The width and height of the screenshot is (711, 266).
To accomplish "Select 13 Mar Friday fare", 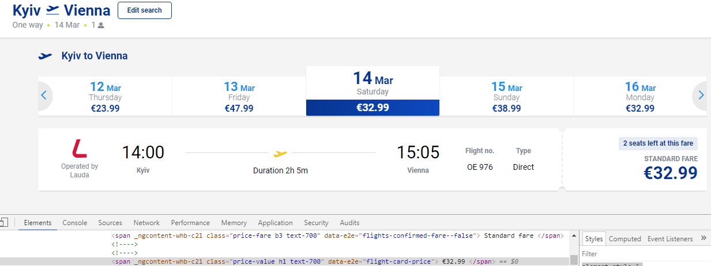I will [x=239, y=97].
